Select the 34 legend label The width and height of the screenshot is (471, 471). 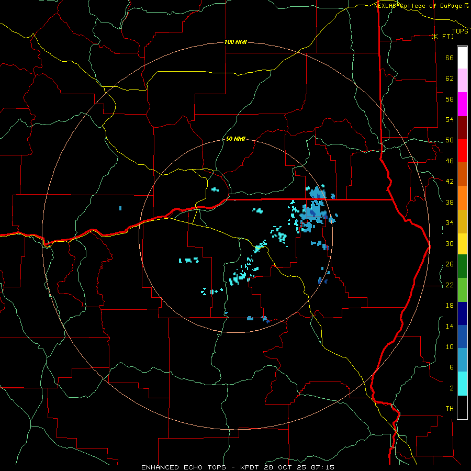(x=450, y=223)
